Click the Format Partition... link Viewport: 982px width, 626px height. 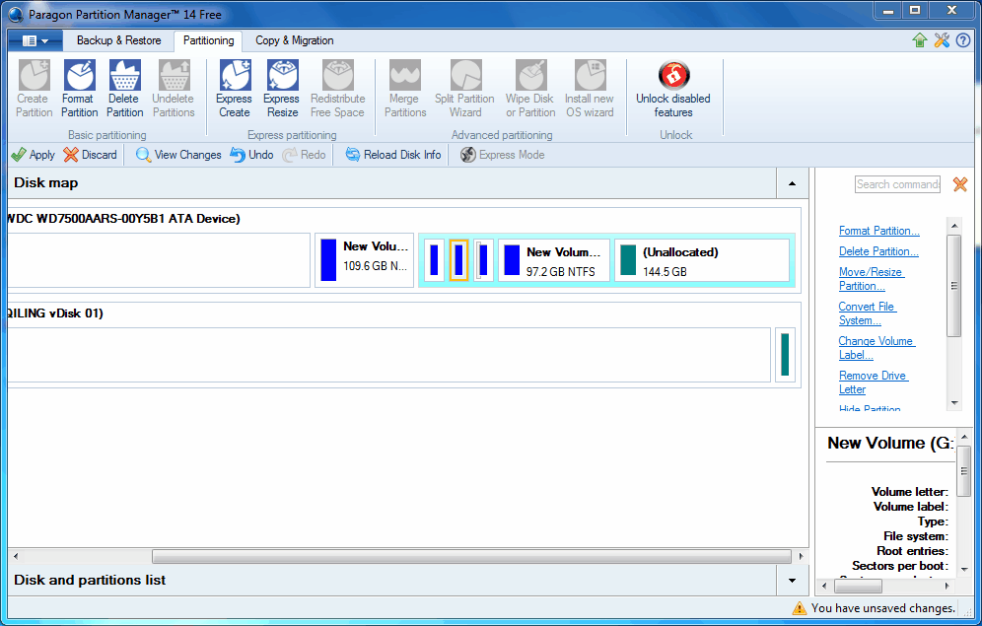pos(879,231)
